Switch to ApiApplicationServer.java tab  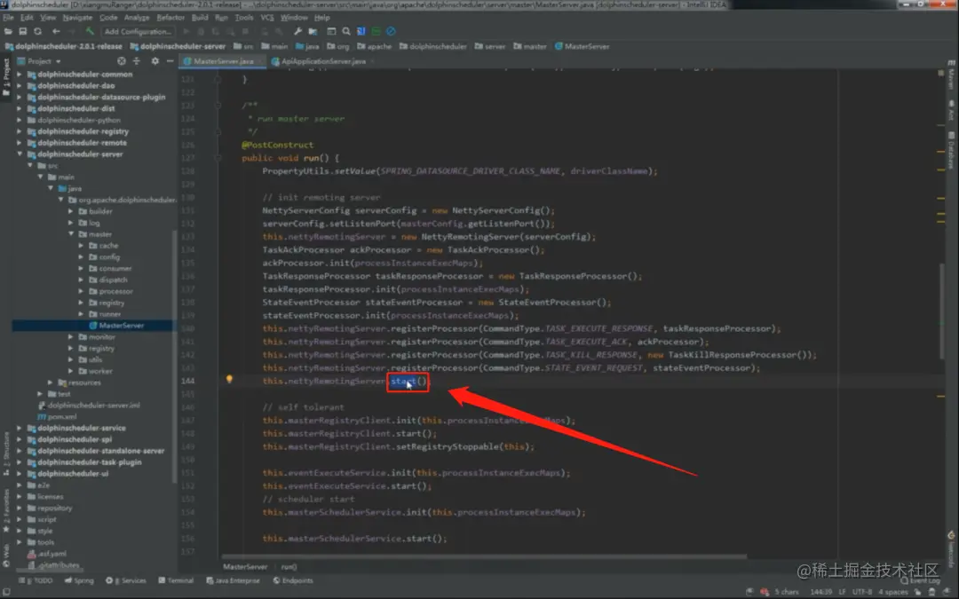pyautogui.click(x=323, y=61)
